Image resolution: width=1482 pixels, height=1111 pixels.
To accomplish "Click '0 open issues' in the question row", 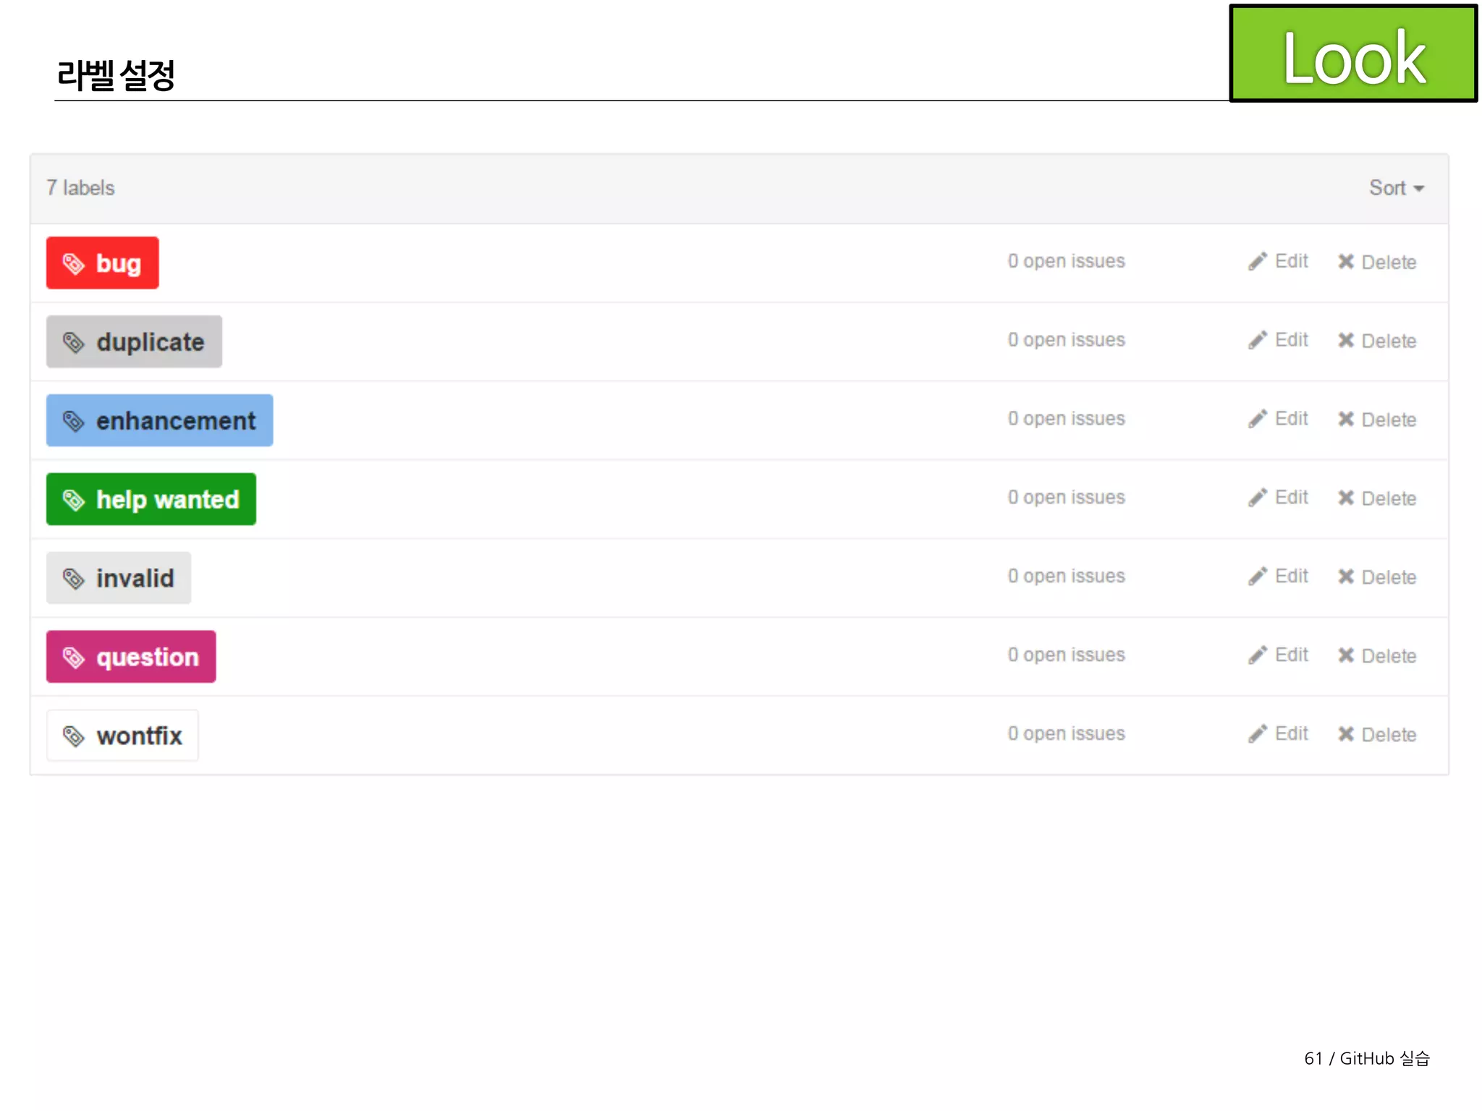I will click(x=1067, y=655).
